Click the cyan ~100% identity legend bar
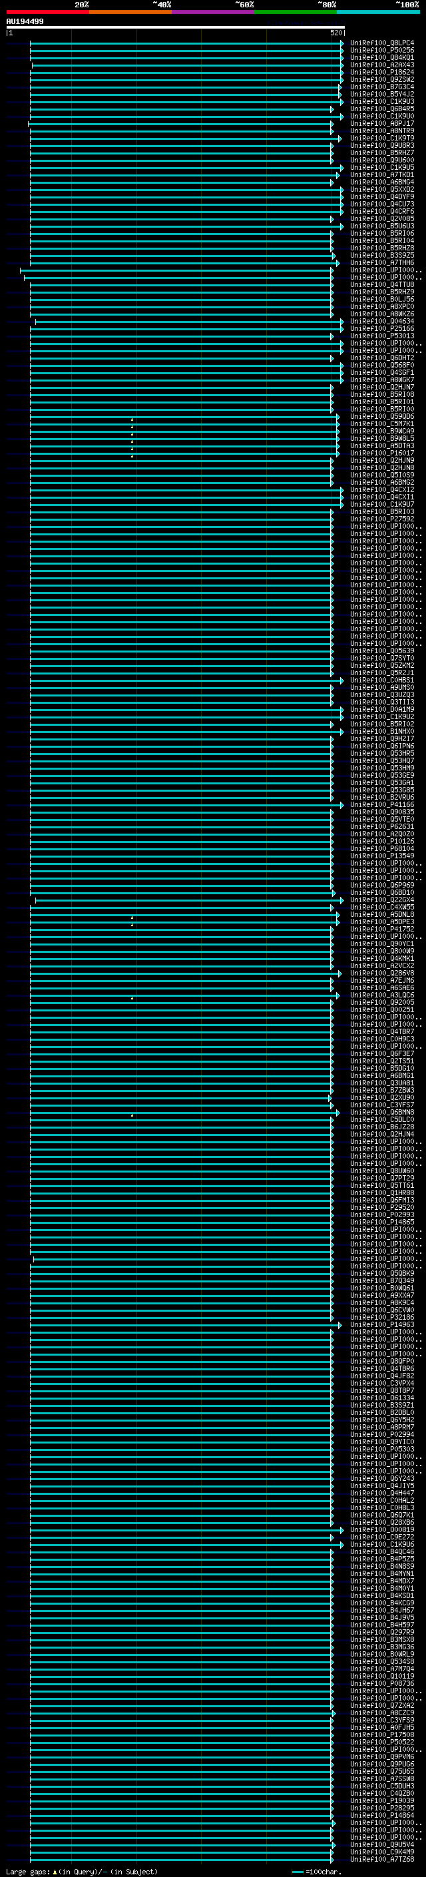 pos(377,12)
